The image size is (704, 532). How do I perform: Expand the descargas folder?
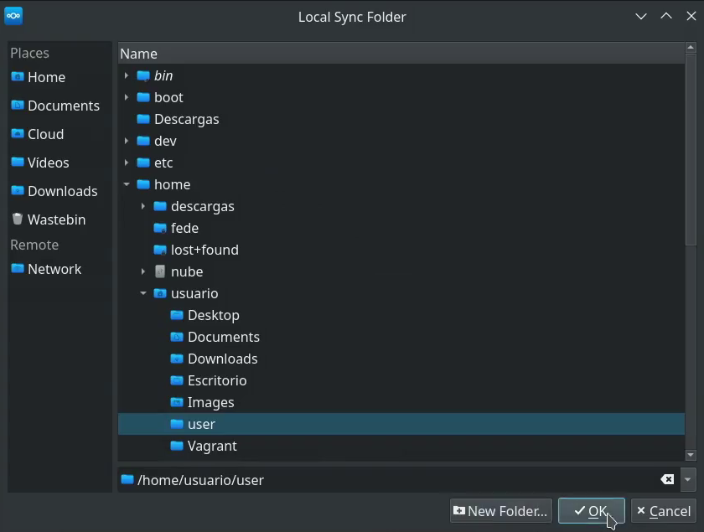(143, 206)
